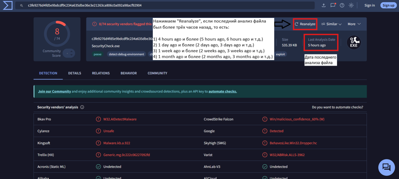Click the detection 'BehavesLike.Win32.Dropper.hc'
This screenshot has height=179, width=399.
tap(293, 143)
